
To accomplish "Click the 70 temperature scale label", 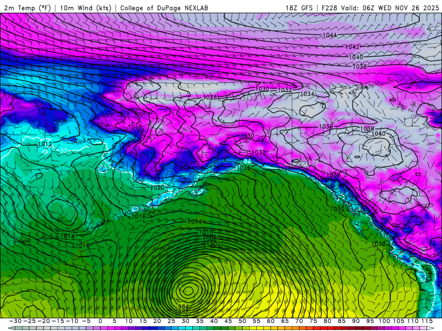I will click(x=299, y=321).
